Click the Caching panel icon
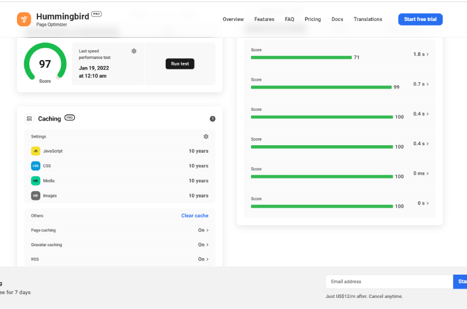This screenshot has height=309, width=467. (29, 119)
